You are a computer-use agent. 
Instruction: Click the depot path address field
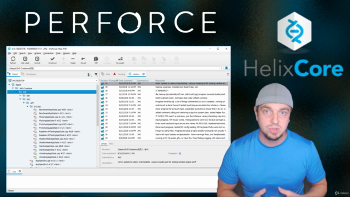tap(114, 68)
